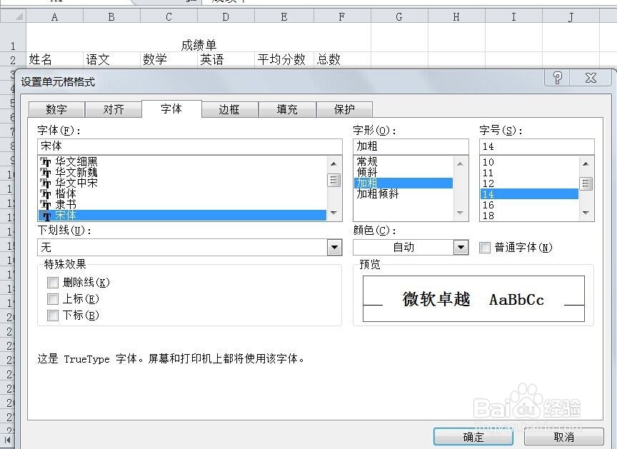Click the 取消 button

click(x=564, y=437)
